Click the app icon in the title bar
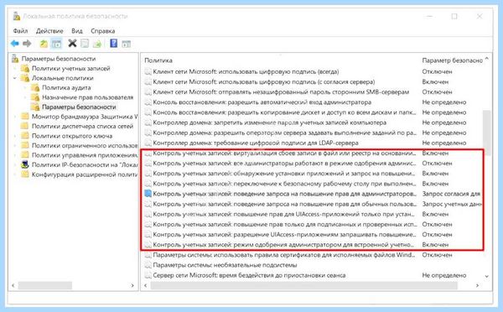 tap(17, 16)
